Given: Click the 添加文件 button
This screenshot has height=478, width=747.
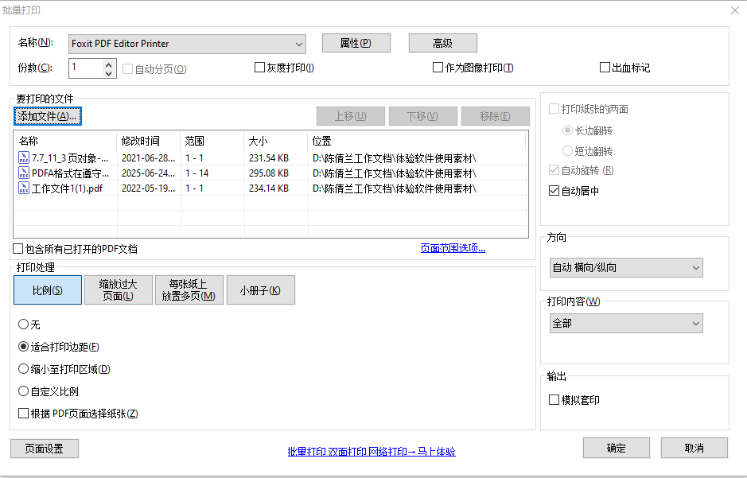Looking at the screenshot, I should tap(48, 116).
